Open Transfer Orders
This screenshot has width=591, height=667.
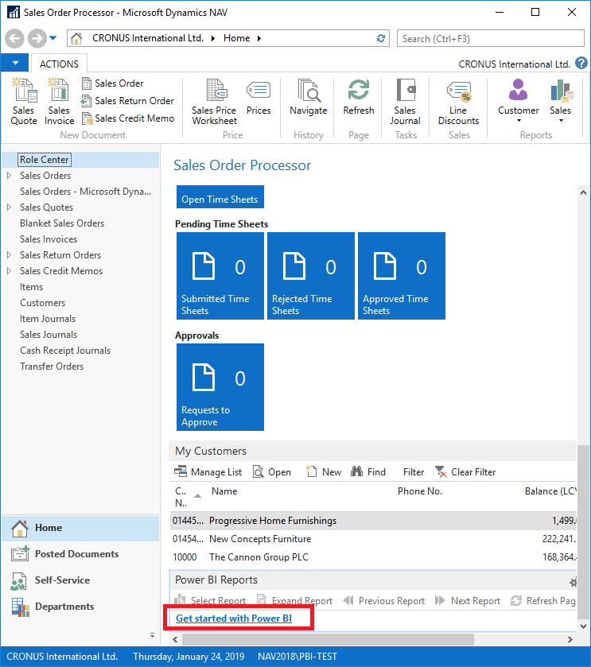pyautogui.click(x=52, y=366)
